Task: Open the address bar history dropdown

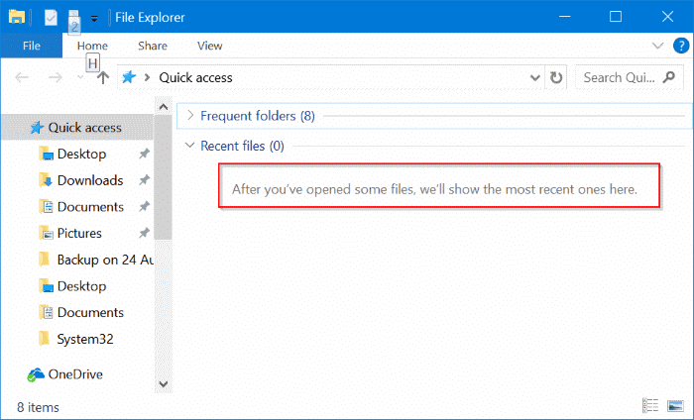Action: click(534, 78)
